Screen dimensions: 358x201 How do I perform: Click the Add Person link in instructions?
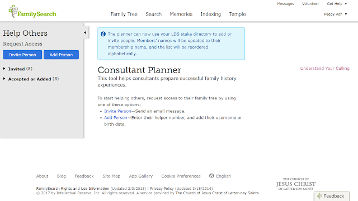(116, 118)
